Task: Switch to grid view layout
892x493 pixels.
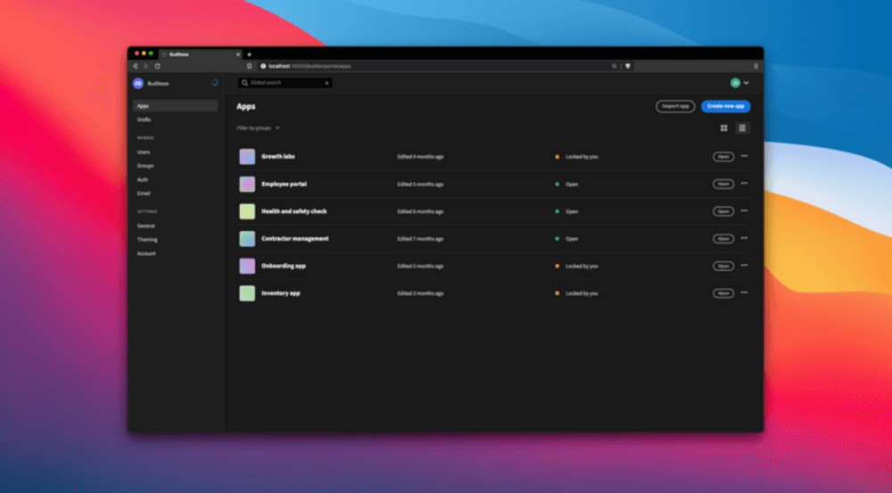Action: point(723,128)
